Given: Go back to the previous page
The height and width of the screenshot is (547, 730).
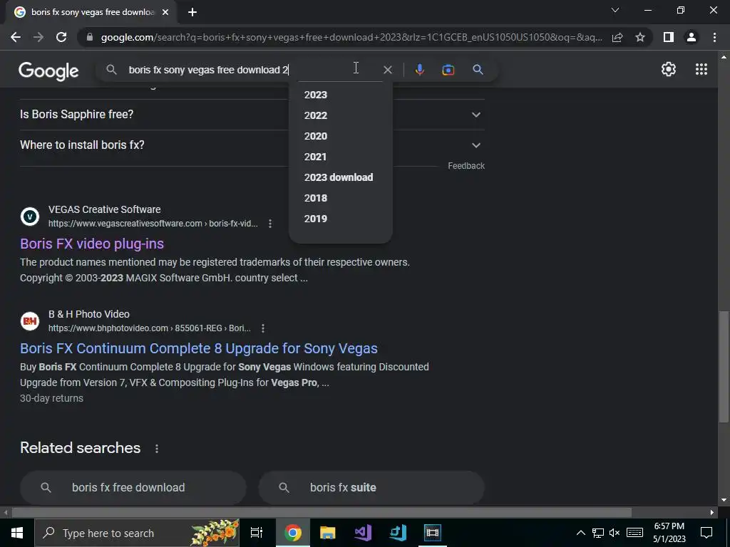Looking at the screenshot, I should coord(16,37).
